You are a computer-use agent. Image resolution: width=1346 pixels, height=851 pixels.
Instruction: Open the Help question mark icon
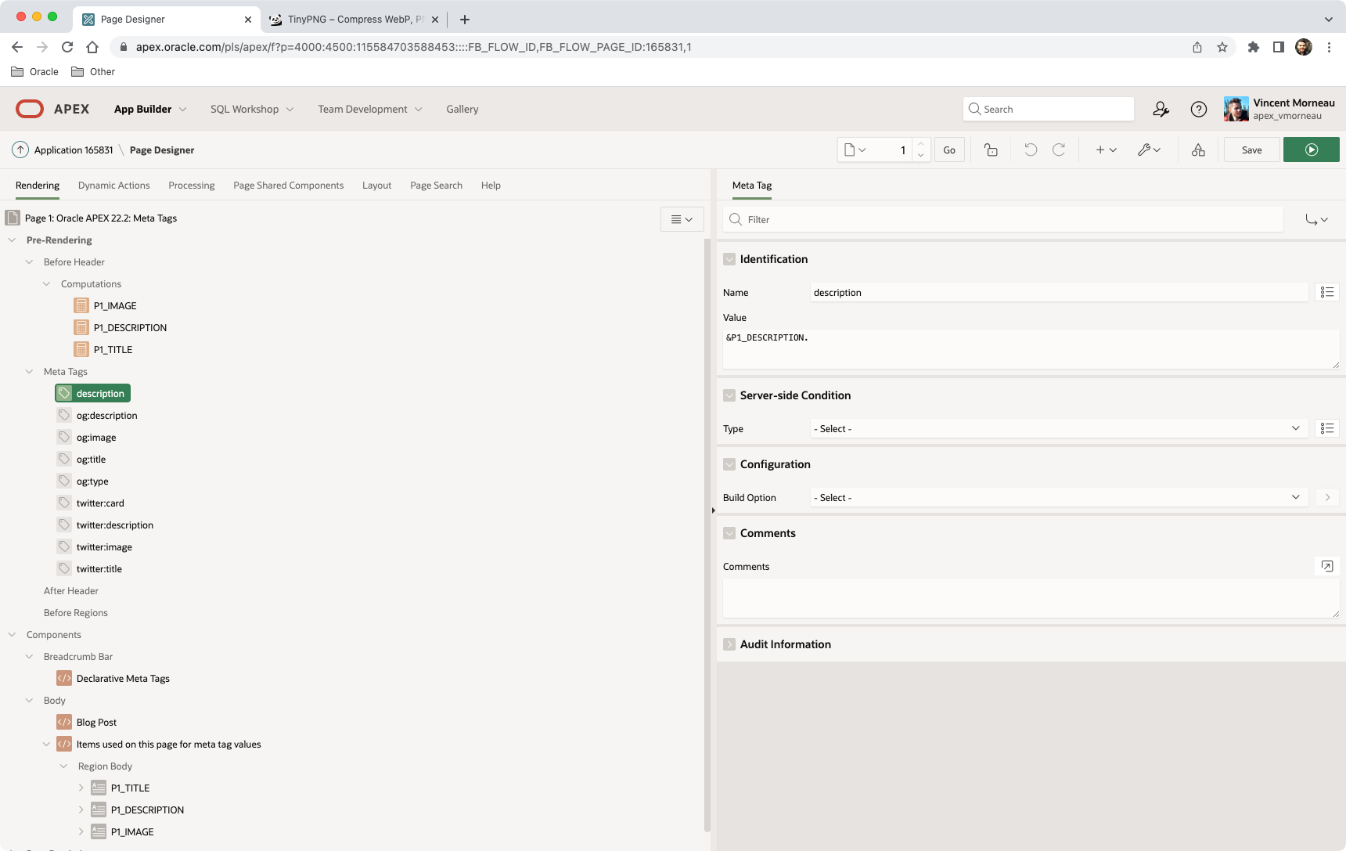pos(1198,109)
